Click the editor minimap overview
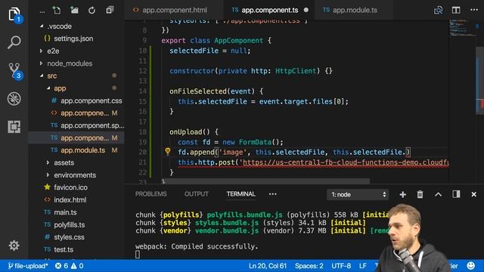Viewport: 484px width, 272px height. pyautogui.click(x=462, y=28)
